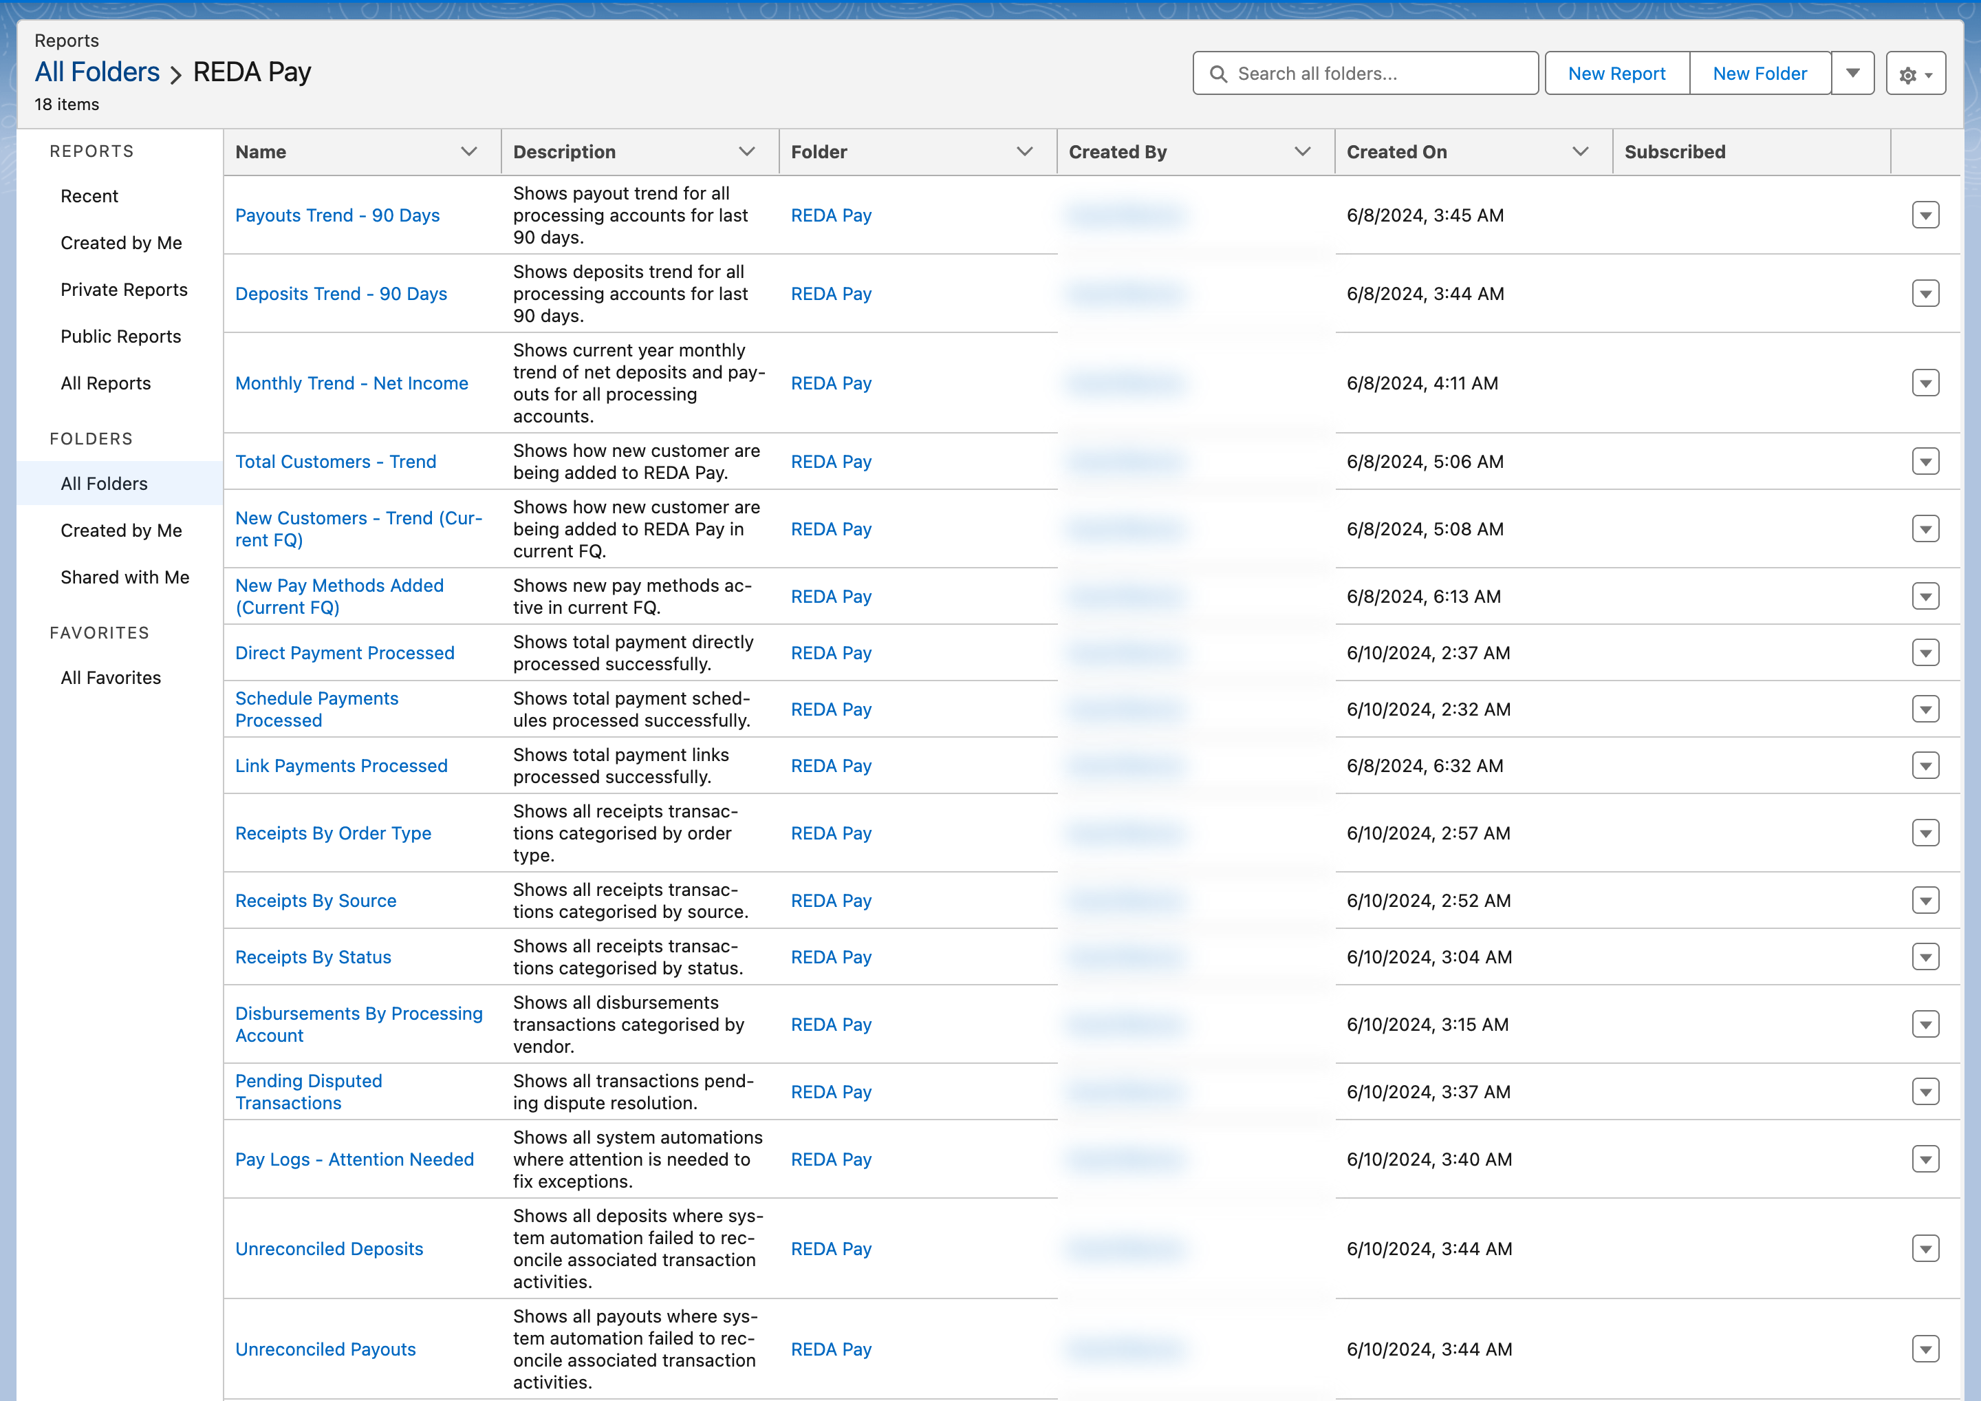Viewport: 1981px width, 1401px height.
Task: Open REDA Pay folder link in Receipts By Status row
Action: 832,957
